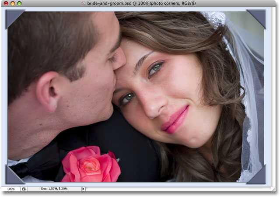The width and height of the screenshot is (280, 197).
Task: Click the pink rose in the photo
Action: click(91, 165)
